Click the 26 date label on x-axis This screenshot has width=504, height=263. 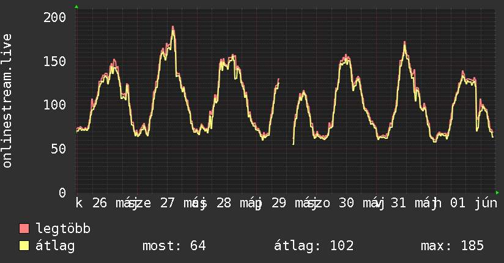pos(100,203)
